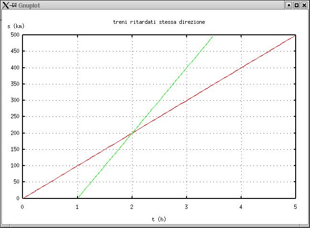Click the pin icon beside the X icon

[x=13, y=5]
